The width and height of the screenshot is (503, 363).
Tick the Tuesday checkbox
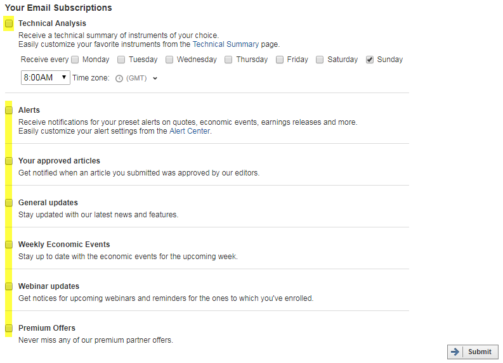[x=121, y=60]
